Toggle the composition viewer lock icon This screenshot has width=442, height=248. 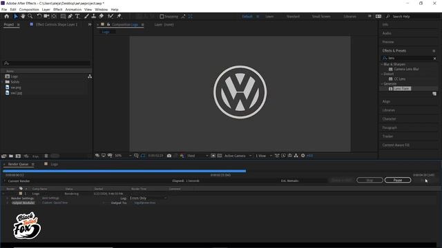click(108, 25)
